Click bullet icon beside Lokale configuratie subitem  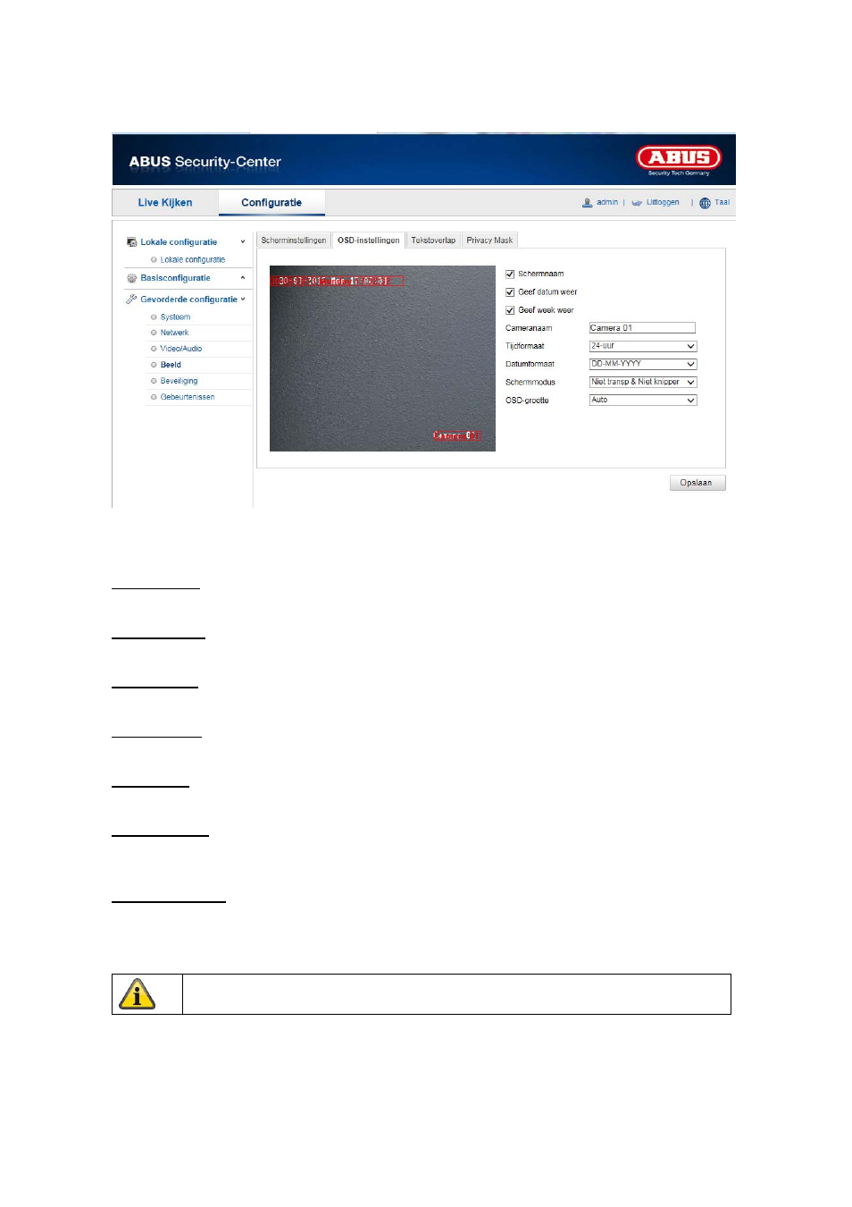(154, 260)
